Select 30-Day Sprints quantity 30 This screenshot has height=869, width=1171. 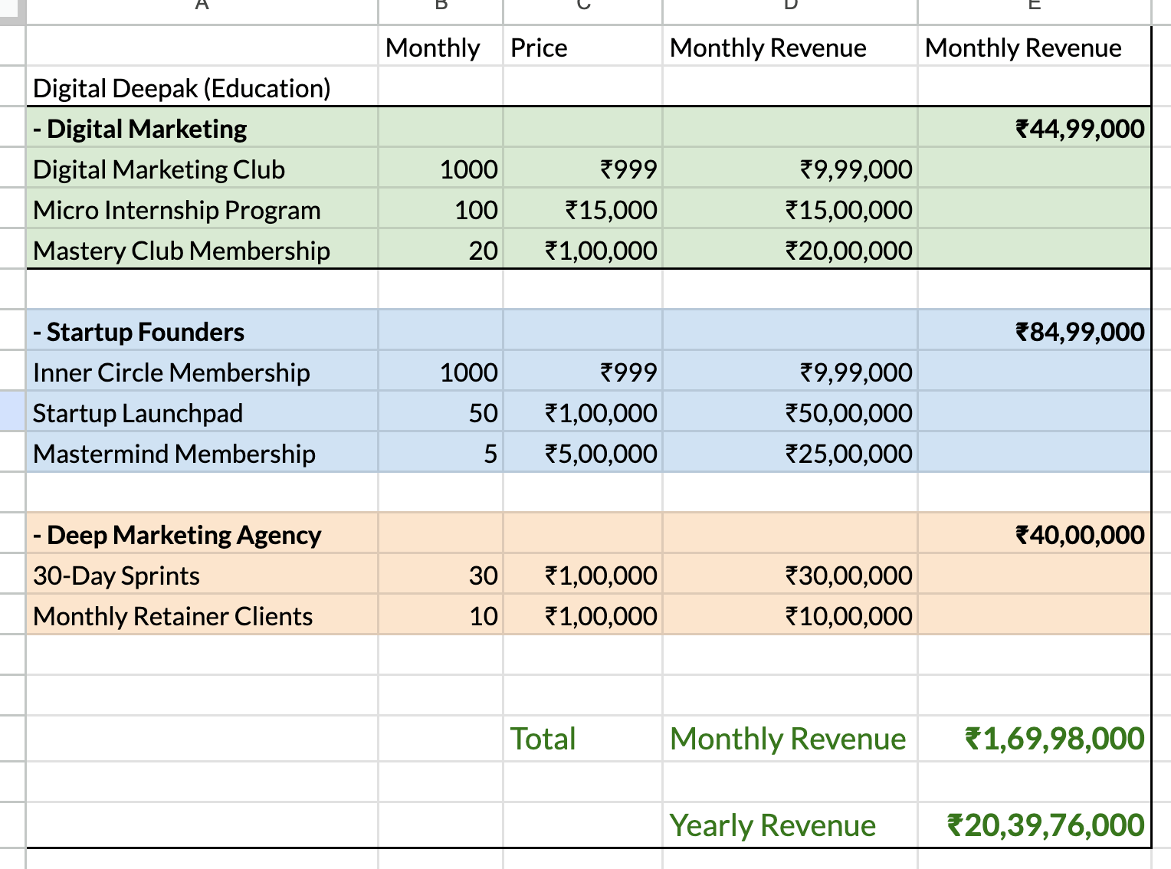tap(441, 575)
